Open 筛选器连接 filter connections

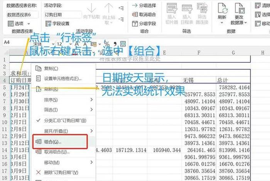click(202, 13)
